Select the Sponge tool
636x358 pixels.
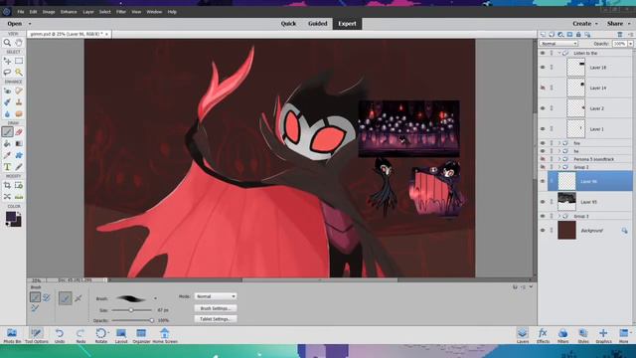[x=19, y=113]
